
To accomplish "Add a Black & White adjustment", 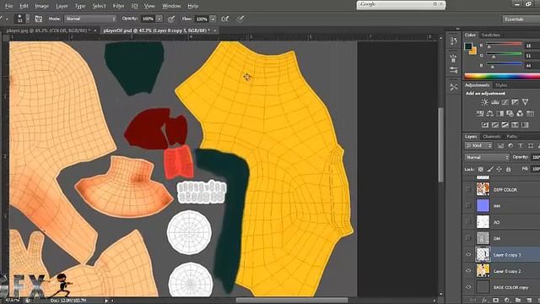I will click(x=499, y=113).
